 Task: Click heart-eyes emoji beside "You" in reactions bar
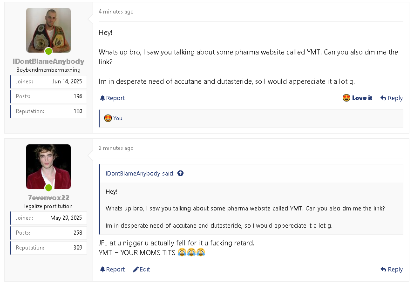pos(108,118)
